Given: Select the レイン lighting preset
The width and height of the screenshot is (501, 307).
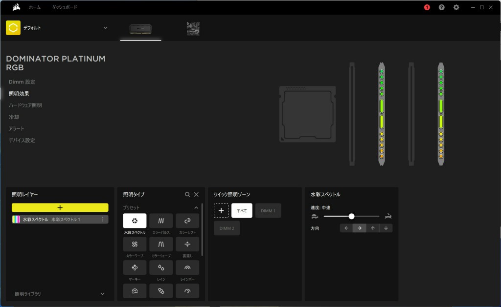Looking at the screenshot, I should [161, 267].
